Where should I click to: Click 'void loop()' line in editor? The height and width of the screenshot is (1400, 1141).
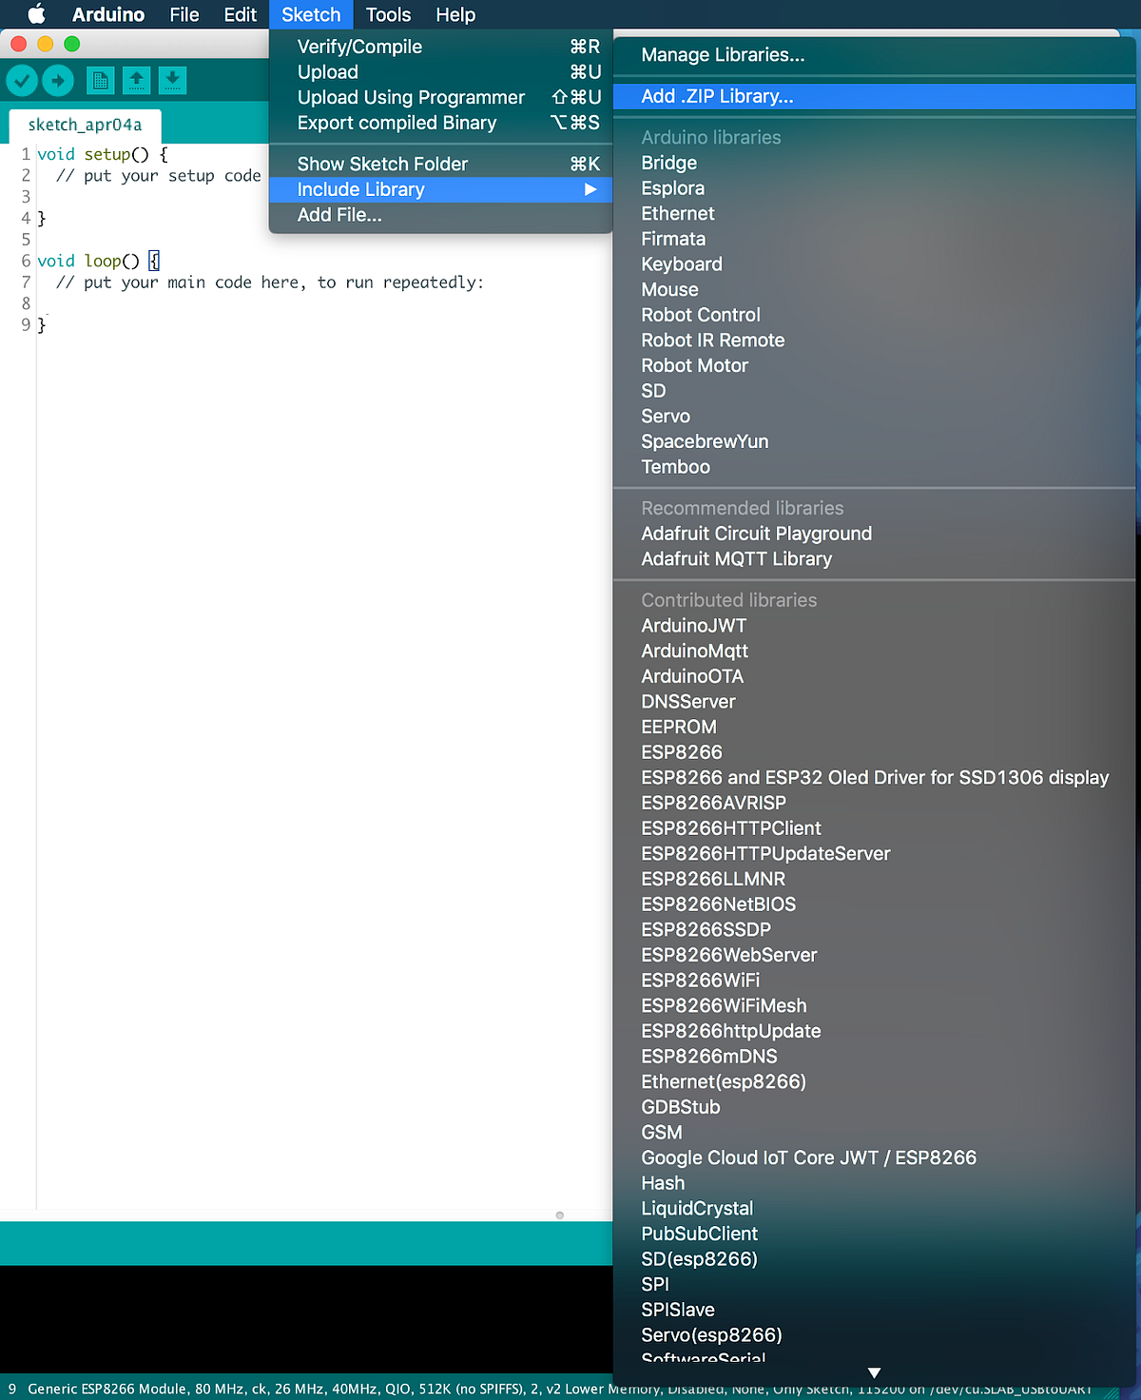pyautogui.click(x=98, y=261)
